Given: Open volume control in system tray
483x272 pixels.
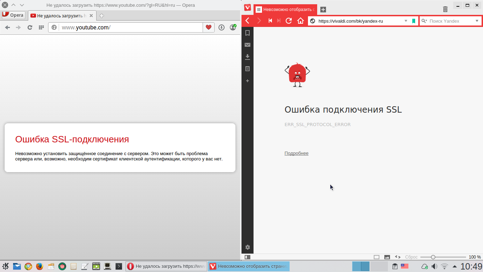Looking at the screenshot, I should 435,266.
